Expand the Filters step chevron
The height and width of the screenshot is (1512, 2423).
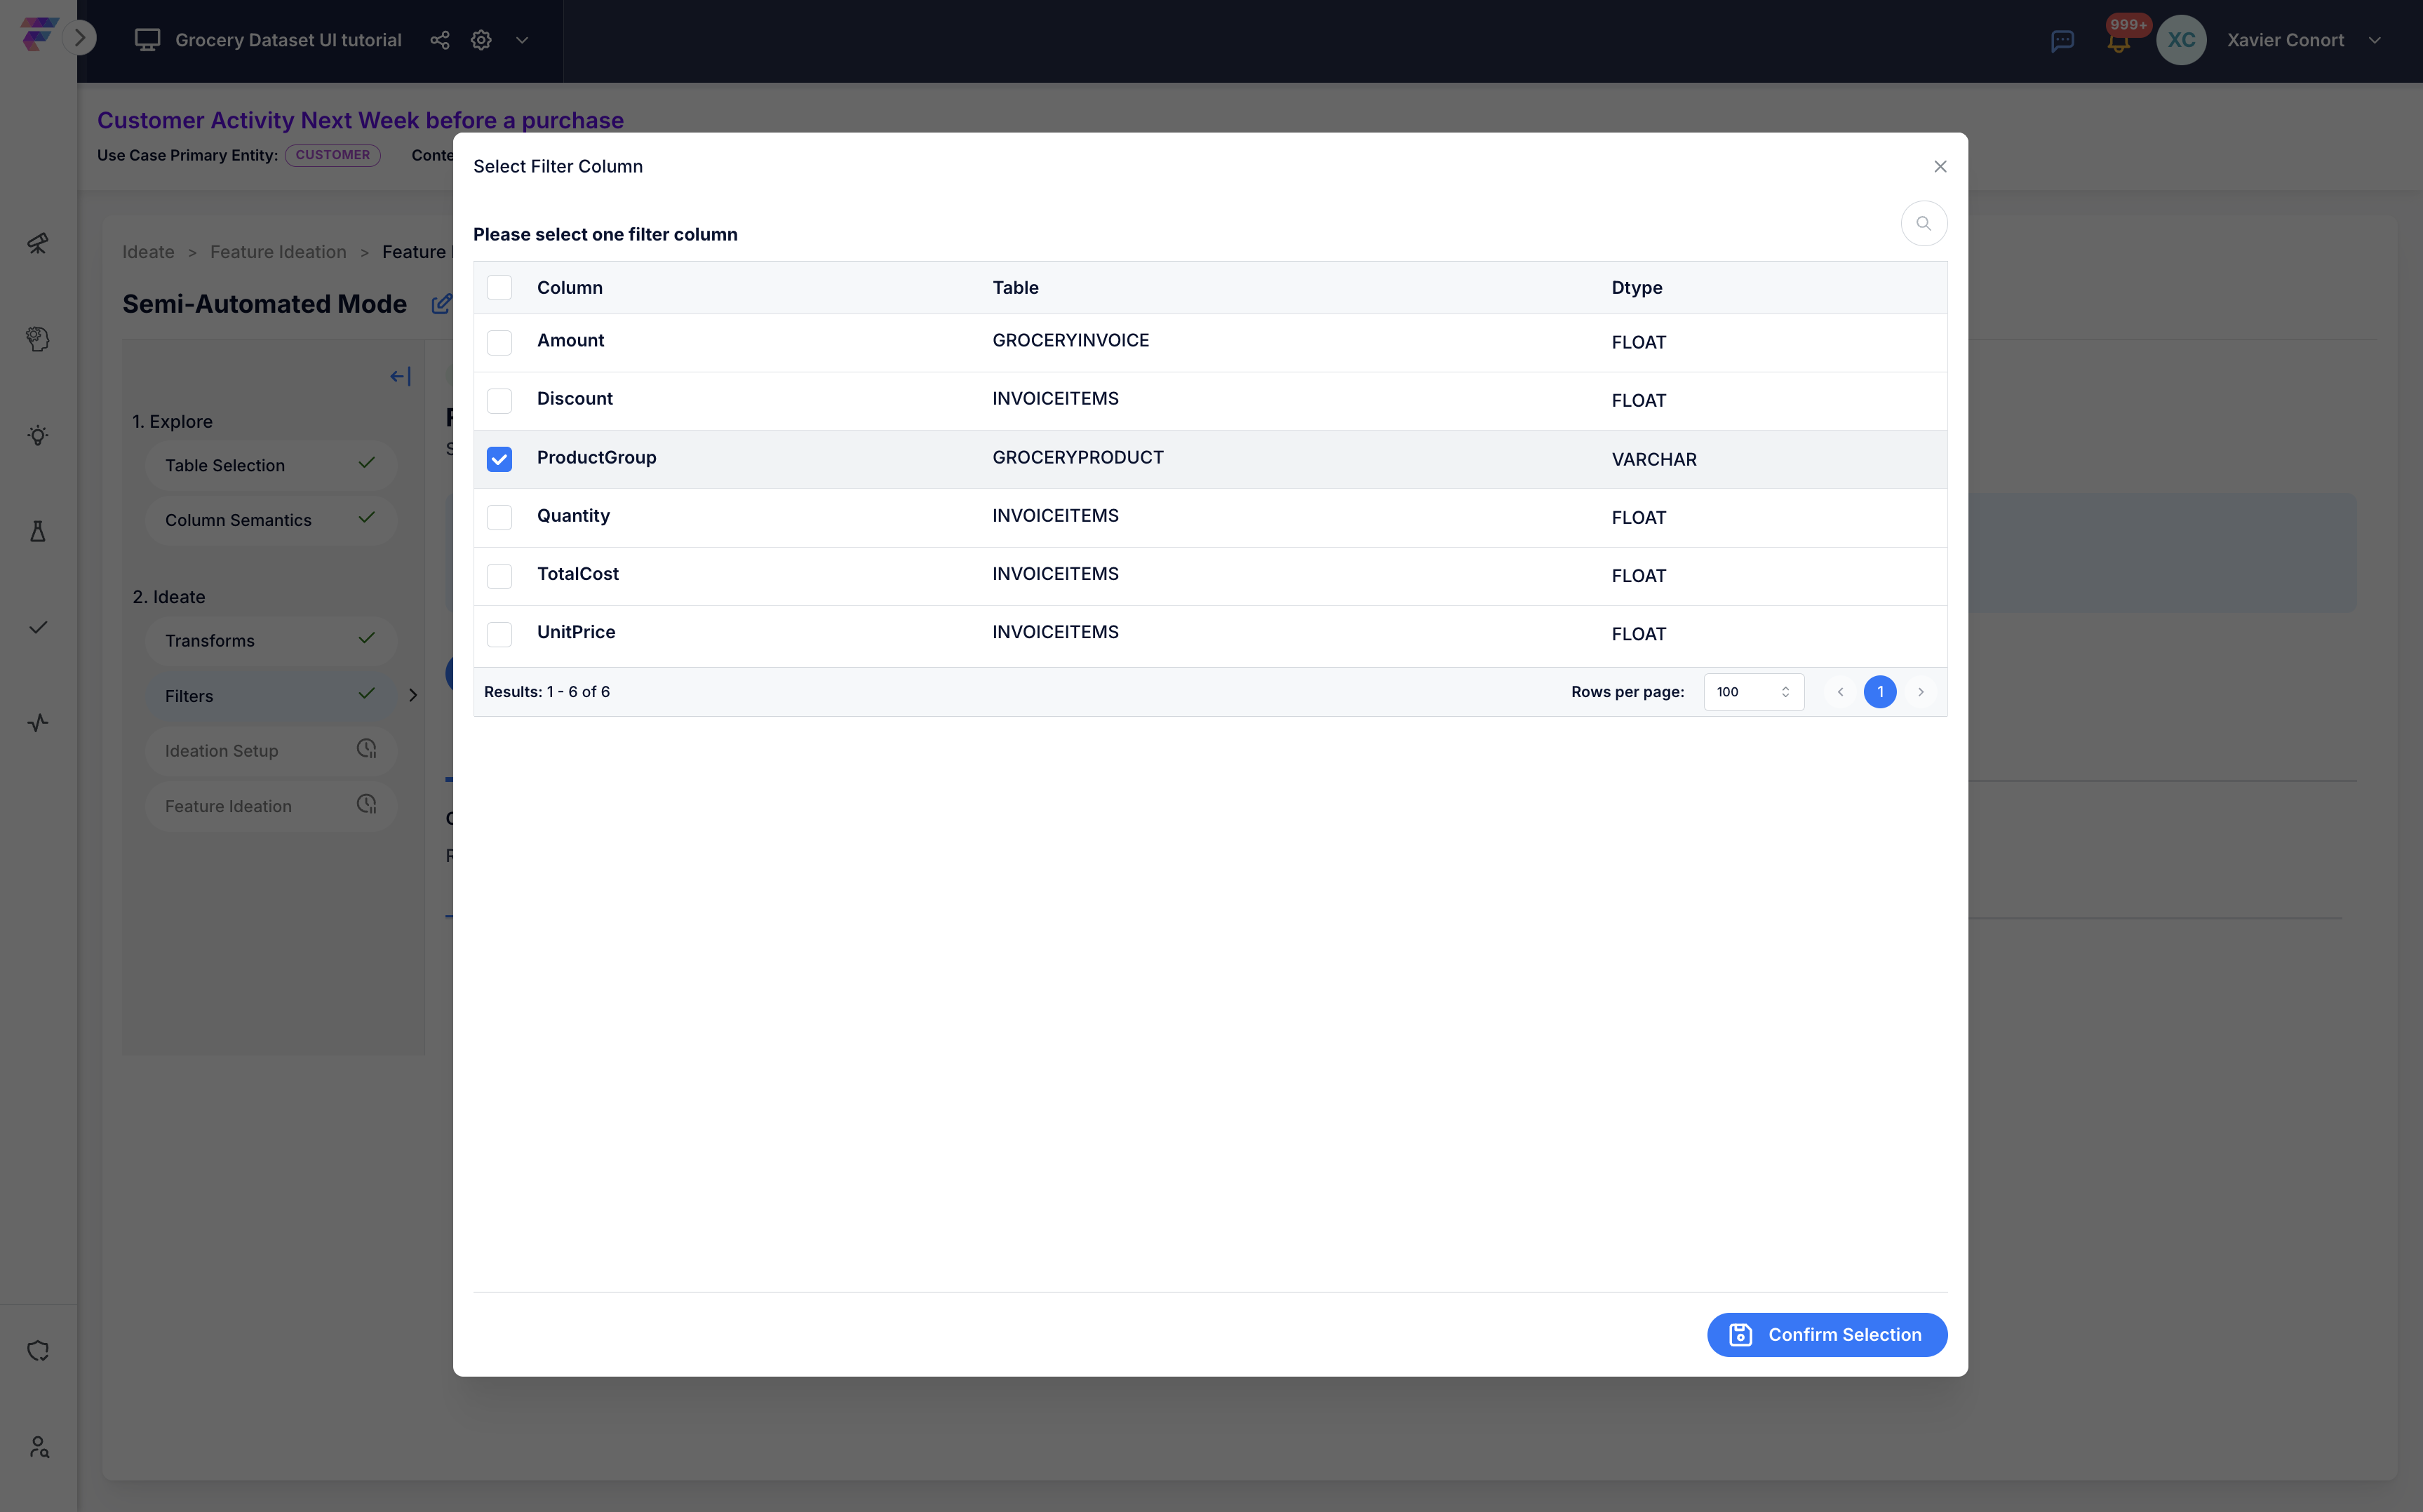(412, 695)
